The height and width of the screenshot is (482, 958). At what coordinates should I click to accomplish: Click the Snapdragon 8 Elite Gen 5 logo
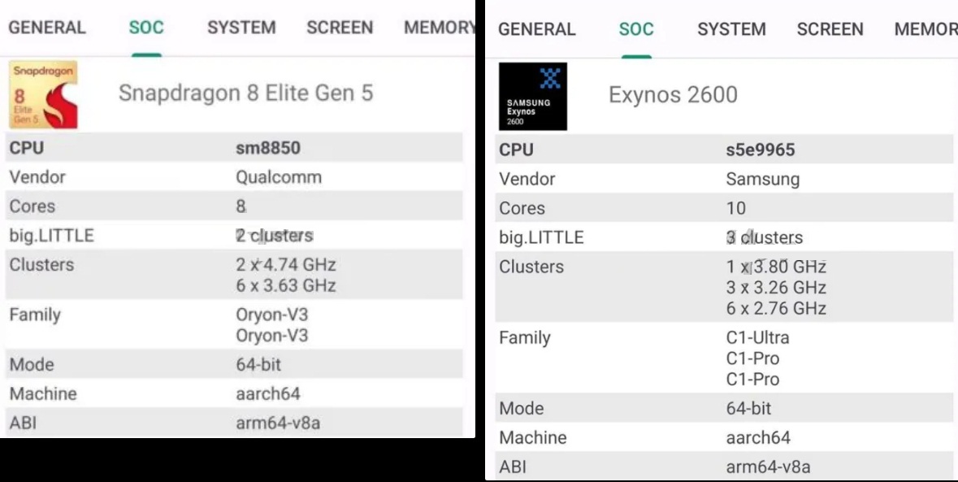click(44, 94)
